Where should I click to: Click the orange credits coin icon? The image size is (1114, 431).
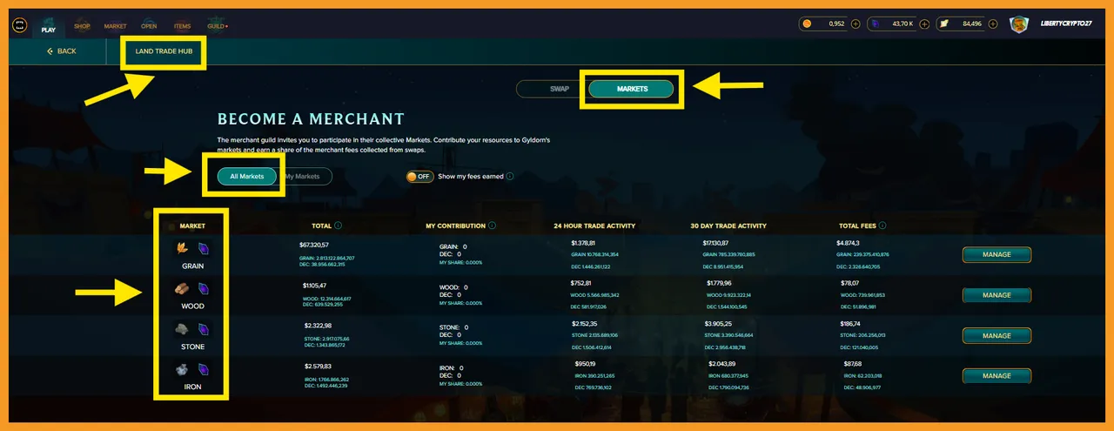[807, 24]
